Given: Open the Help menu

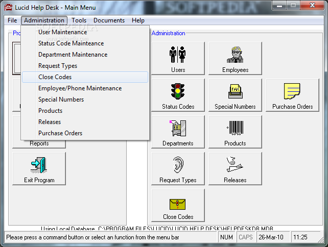Looking at the screenshot, I should (x=138, y=20).
